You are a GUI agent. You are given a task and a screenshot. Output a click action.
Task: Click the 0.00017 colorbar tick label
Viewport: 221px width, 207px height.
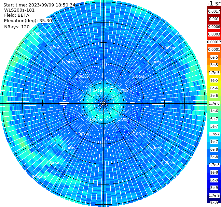tap(214, 42)
